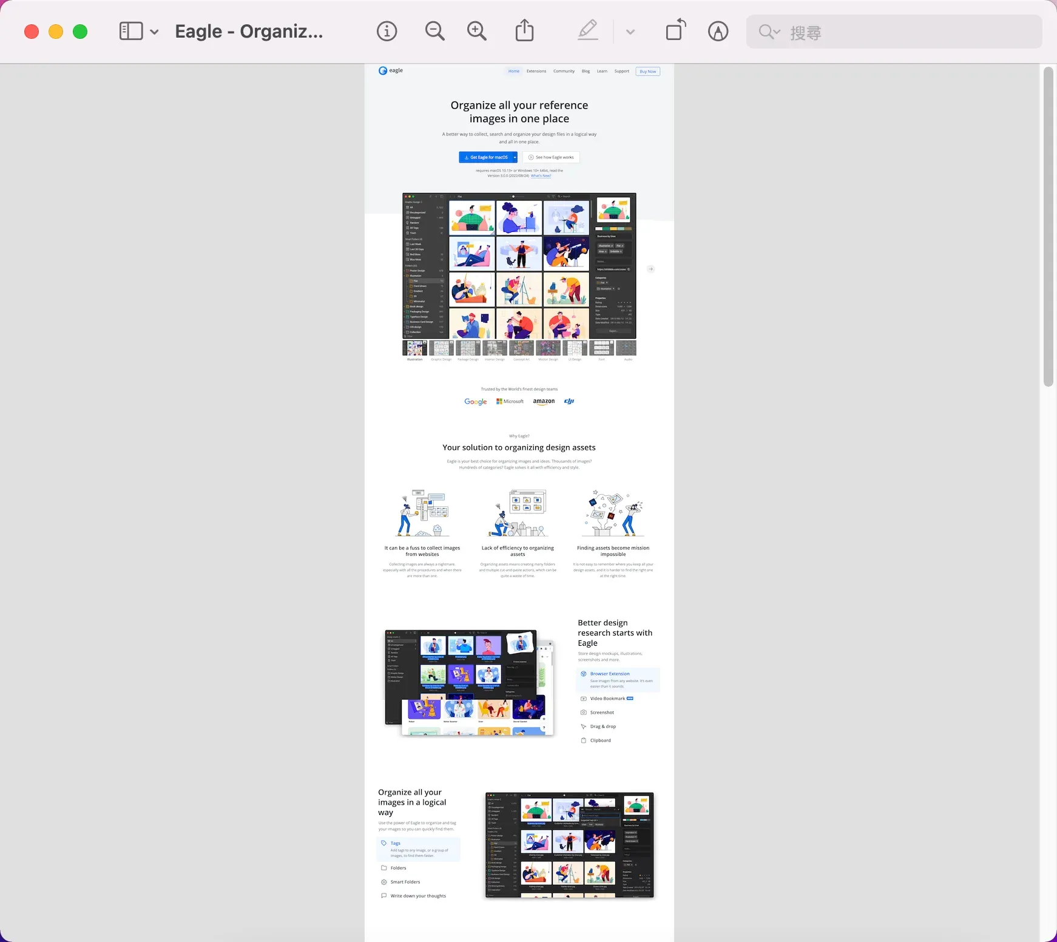Click Get Eagle for macOS button
The width and height of the screenshot is (1057, 942).
(x=485, y=157)
